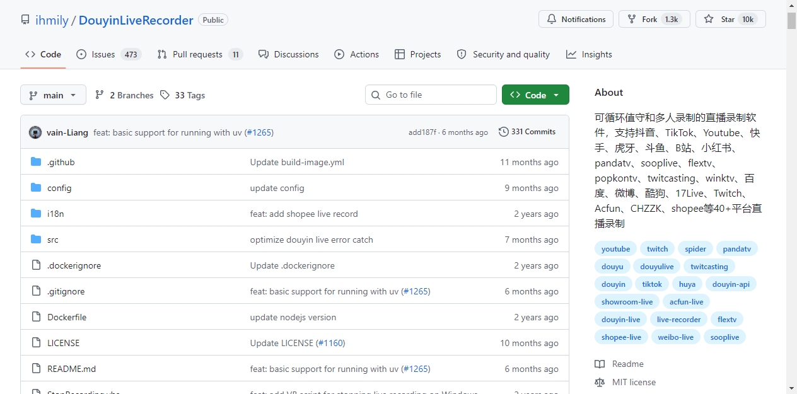Open the main branch selector dropdown
This screenshot has width=797, height=394.
coord(53,95)
